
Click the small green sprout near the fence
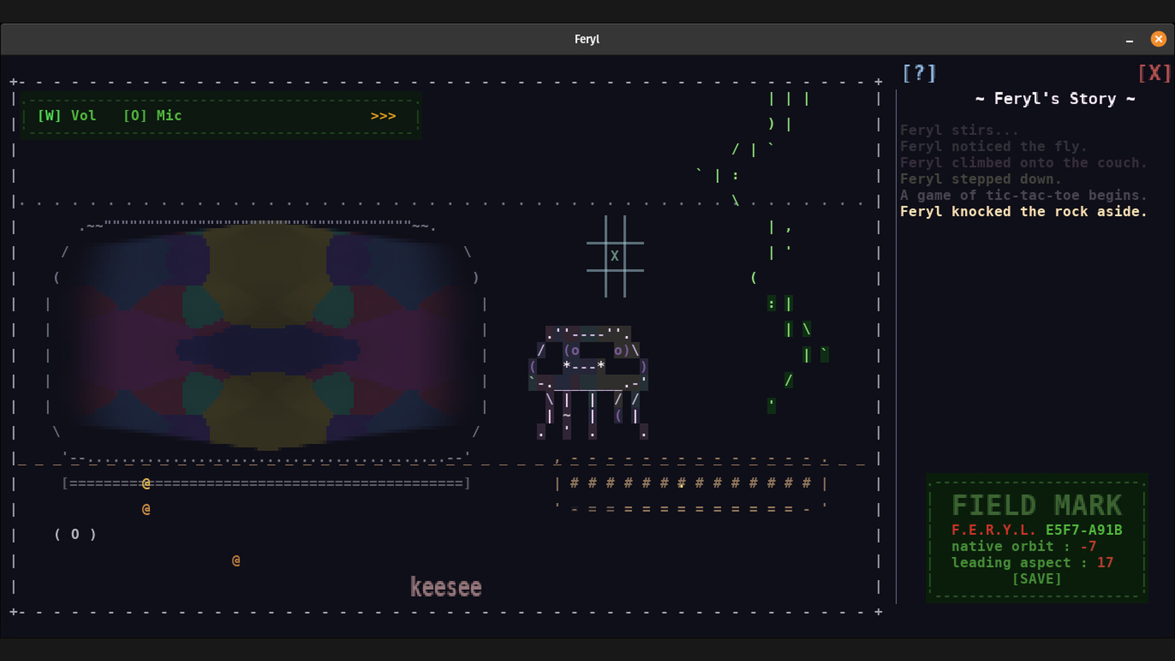pyautogui.click(x=770, y=403)
